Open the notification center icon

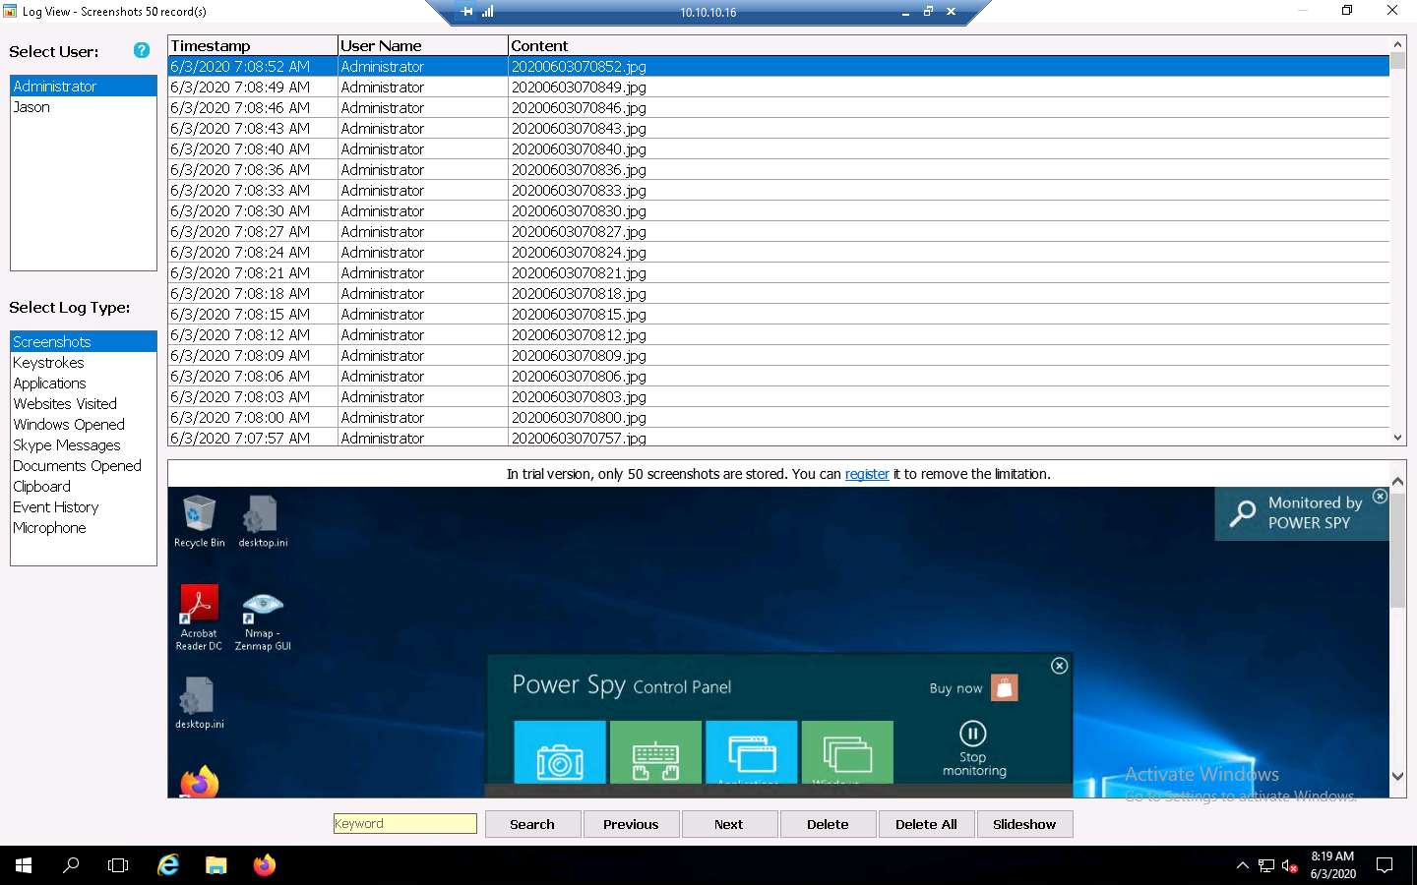point(1385,865)
